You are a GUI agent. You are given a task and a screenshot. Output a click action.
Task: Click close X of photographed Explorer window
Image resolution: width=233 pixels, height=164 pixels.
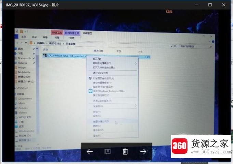coord(211,36)
